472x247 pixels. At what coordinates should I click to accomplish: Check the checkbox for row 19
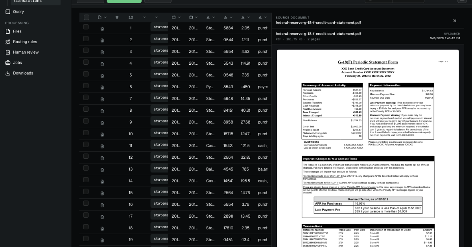tap(86, 239)
